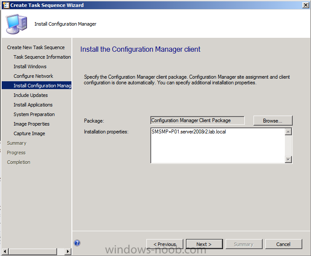The image size is (311, 256).
Task: Click description text starting 'Specify the Configuration Manager'
Action: tap(187, 80)
